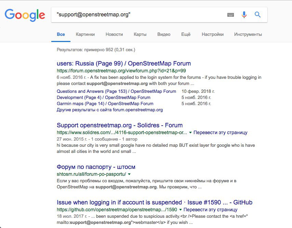Expand dropdown arrow next to solidres URL

[x=190, y=132]
